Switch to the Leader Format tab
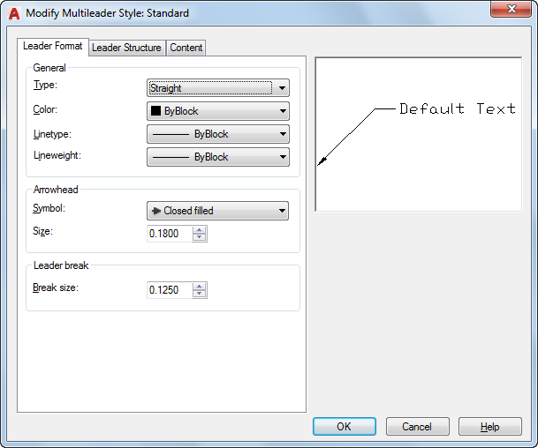The height and width of the screenshot is (448, 538). [53, 46]
